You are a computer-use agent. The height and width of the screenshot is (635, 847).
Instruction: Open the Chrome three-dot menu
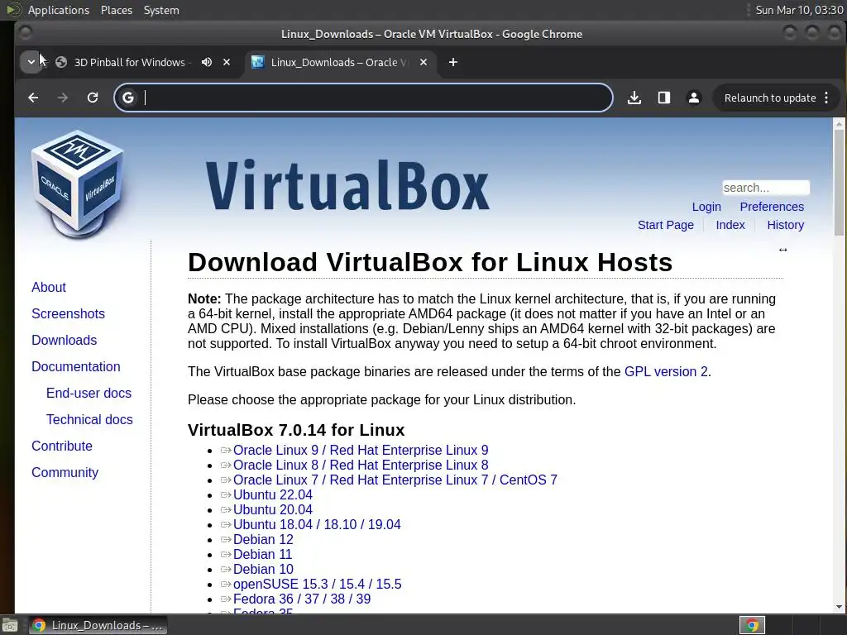point(826,98)
